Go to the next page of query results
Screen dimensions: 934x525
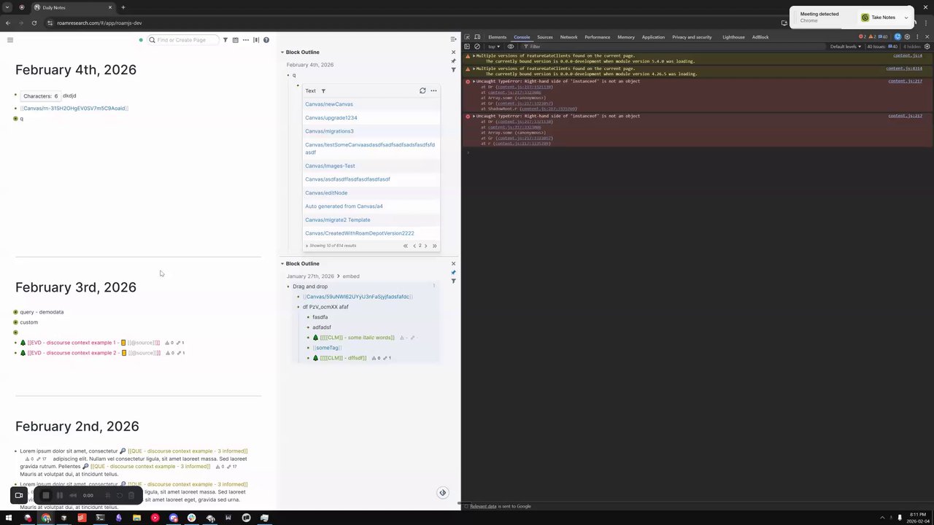click(x=426, y=246)
